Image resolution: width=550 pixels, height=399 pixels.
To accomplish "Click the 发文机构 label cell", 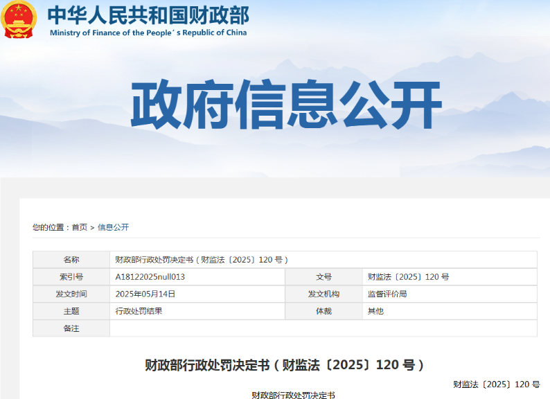I will pyautogui.click(x=323, y=294).
